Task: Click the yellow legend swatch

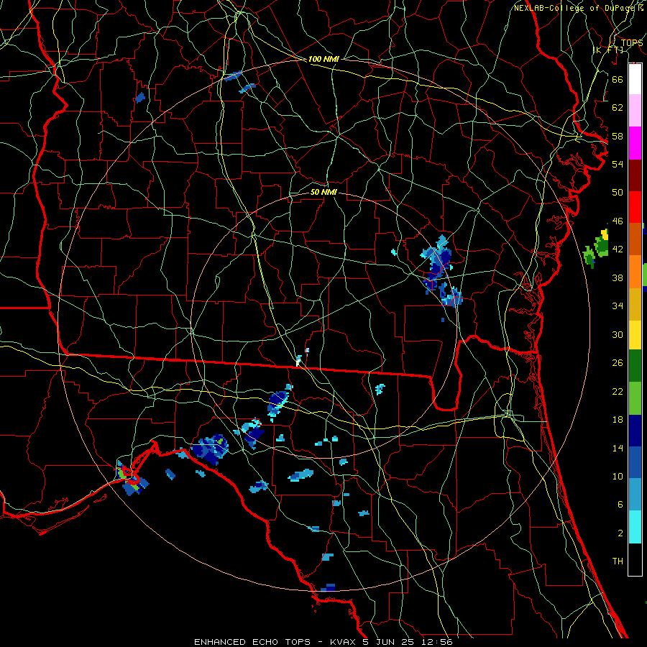Action: pyautogui.click(x=635, y=335)
